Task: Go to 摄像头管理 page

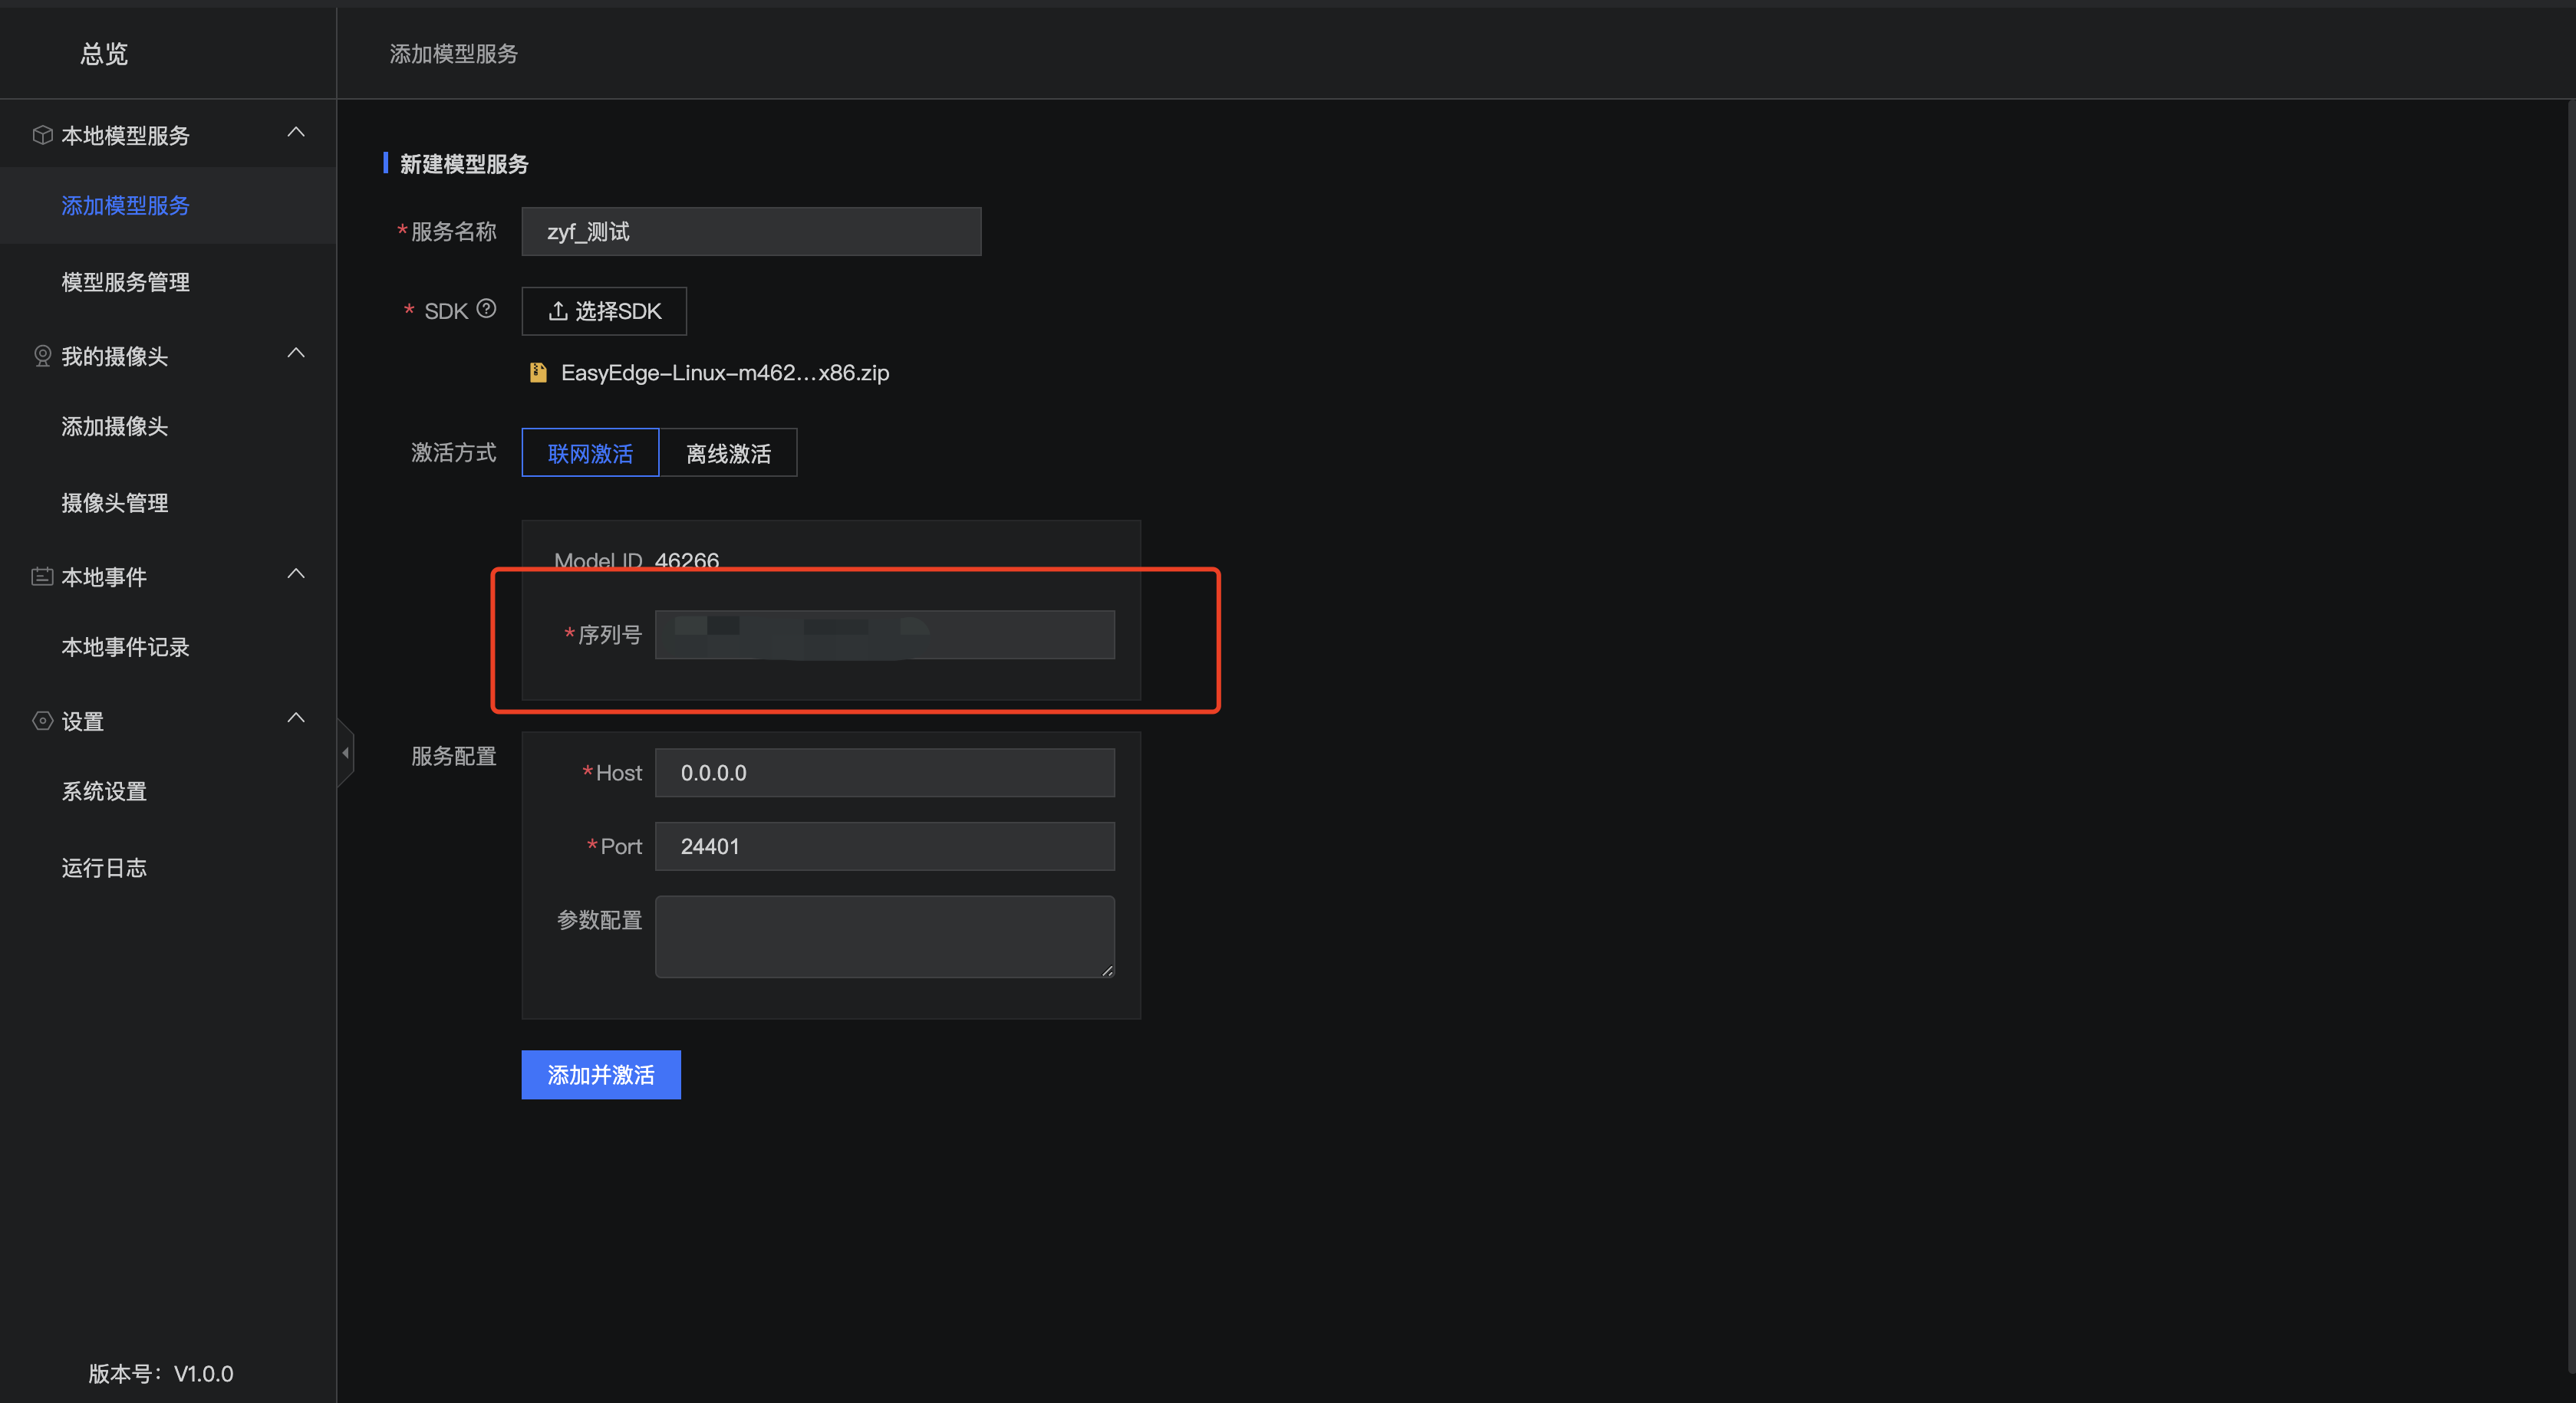Action: pyautogui.click(x=114, y=503)
